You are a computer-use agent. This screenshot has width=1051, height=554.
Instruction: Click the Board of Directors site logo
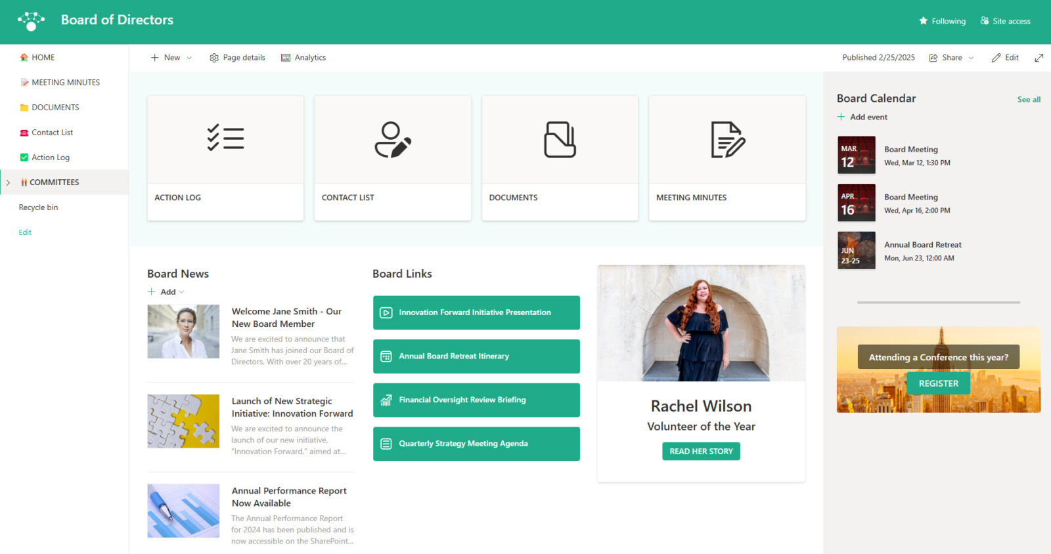coord(31,21)
